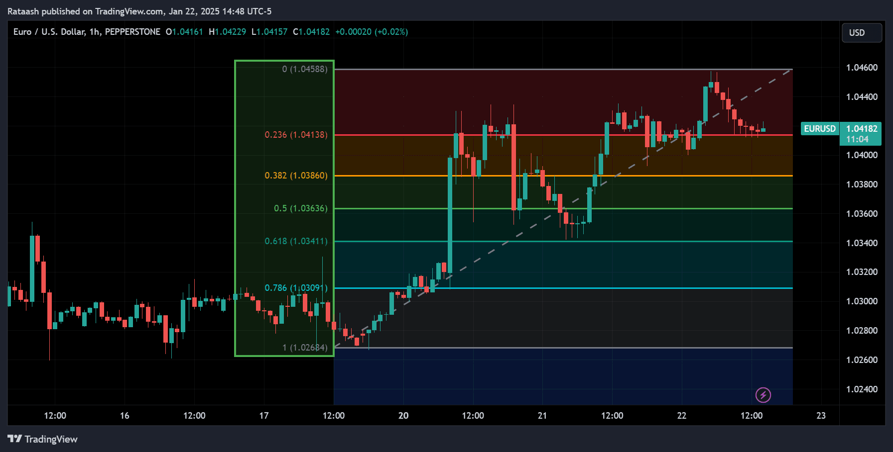
Task: Click the 22 date label on the time axis
Action: click(681, 416)
